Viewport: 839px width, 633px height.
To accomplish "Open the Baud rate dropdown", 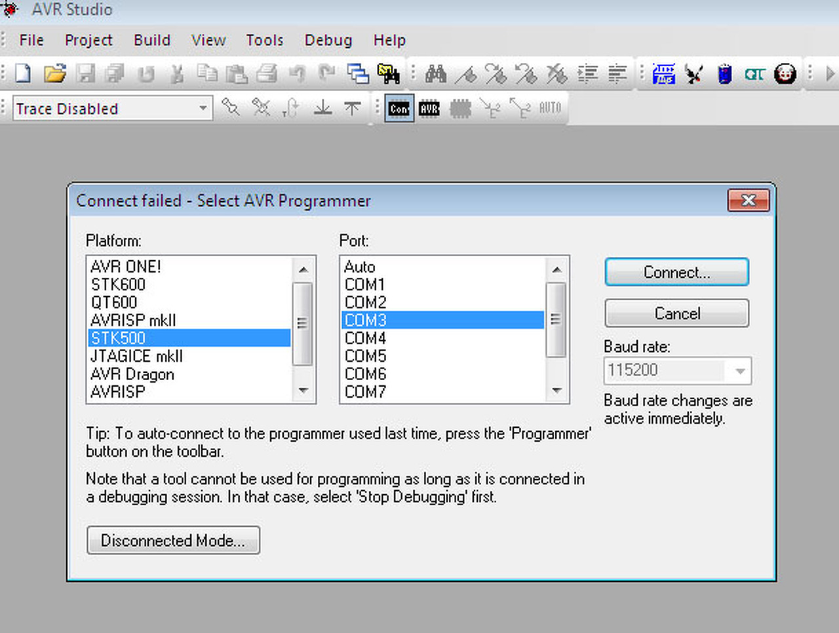I will pos(740,371).
